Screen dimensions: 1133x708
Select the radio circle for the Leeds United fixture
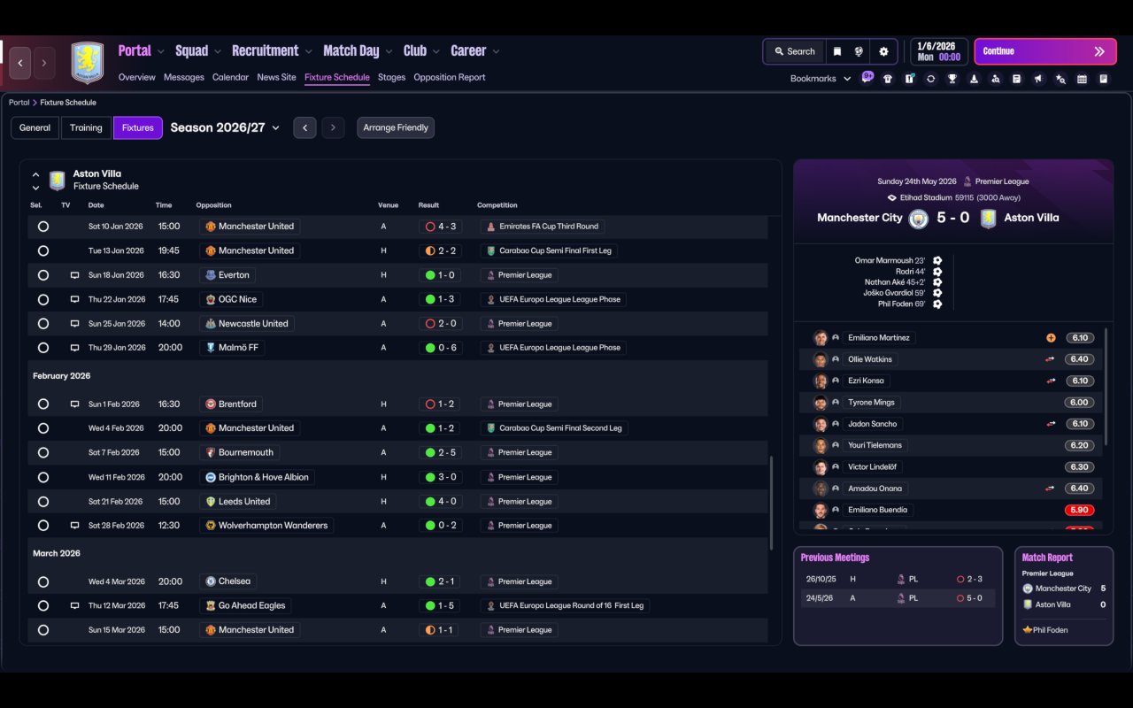click(43, 502)
